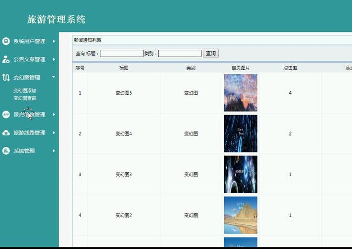Screen dimensions: 352x249
Task: Click the 首页图片 column header
Action: 241,68
